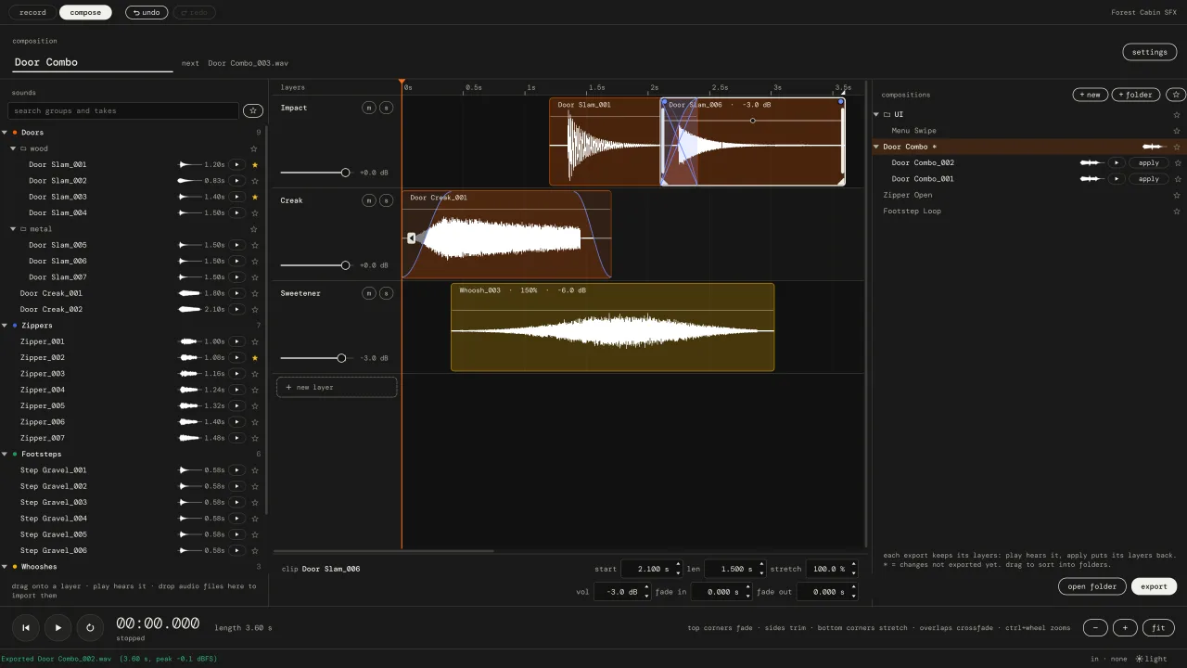Focus the search groups and takes field
Image resolution: width=1187 pixels, height=668 pixels.
(124, 110)
